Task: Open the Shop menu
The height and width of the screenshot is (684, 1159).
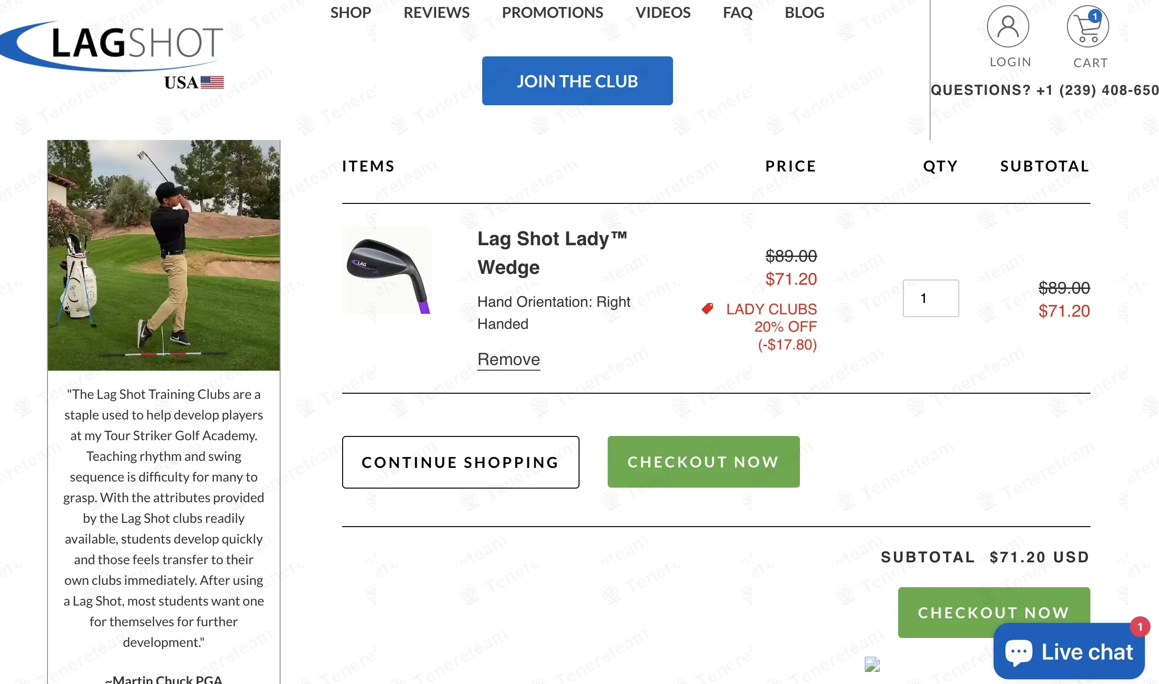Action: click(x=351, y=13)
